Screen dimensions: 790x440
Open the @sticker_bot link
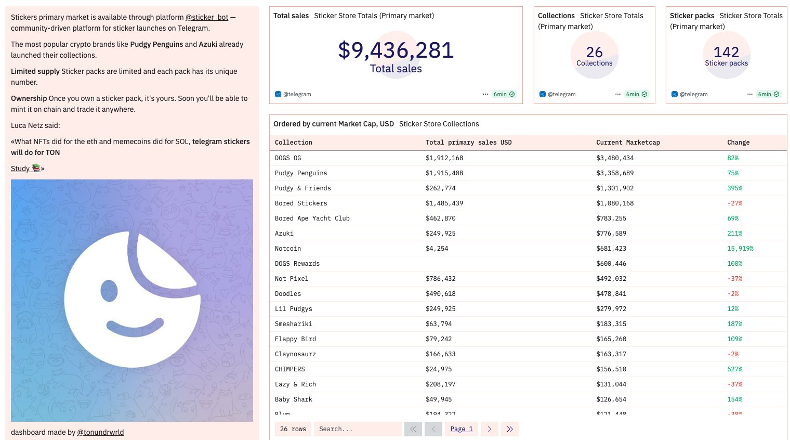207,17
